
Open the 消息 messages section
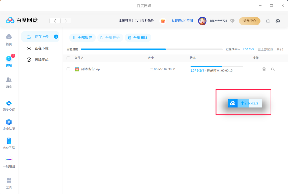[9, 83]
